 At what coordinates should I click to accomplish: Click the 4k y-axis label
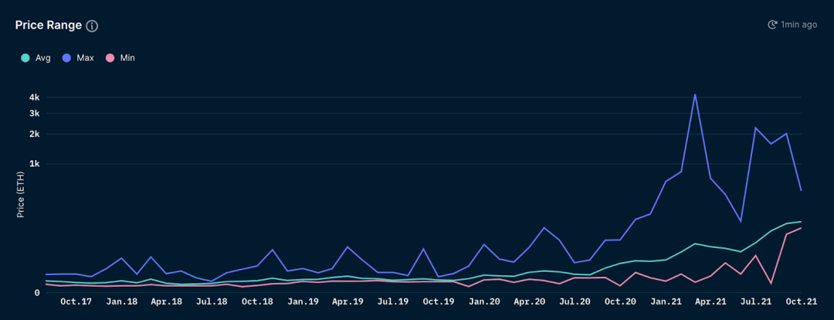coord(35,97)
